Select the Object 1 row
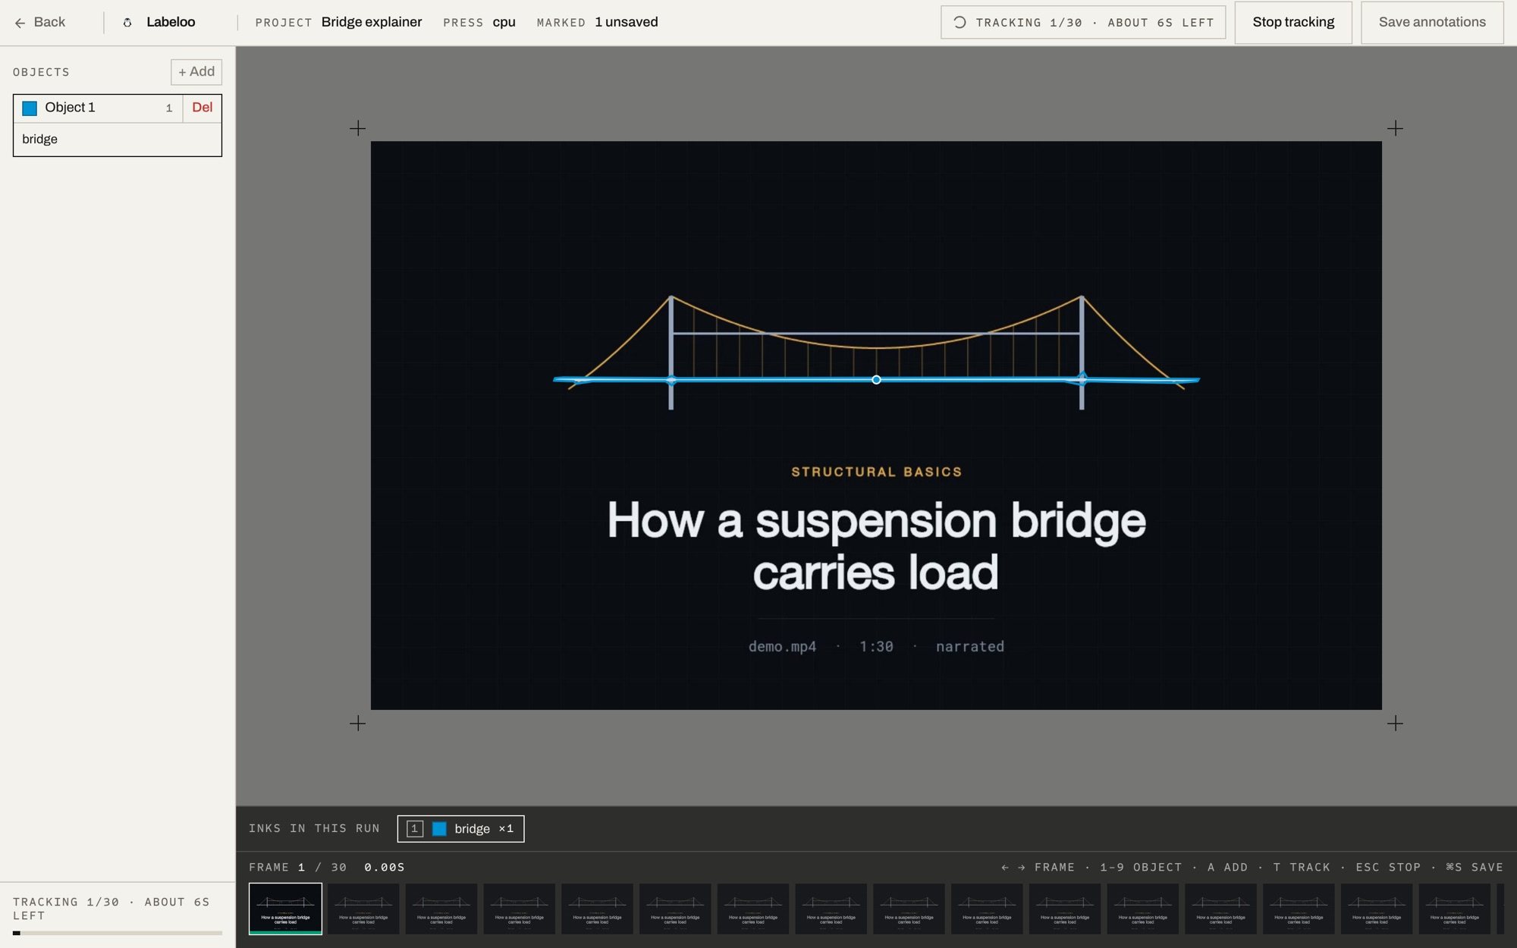 (x=98, y=108)
